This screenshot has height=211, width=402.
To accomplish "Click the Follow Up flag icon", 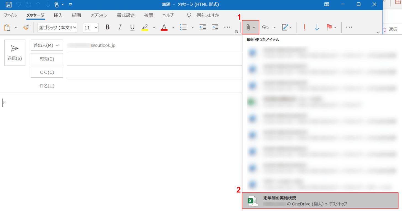I will coord(329,27).
